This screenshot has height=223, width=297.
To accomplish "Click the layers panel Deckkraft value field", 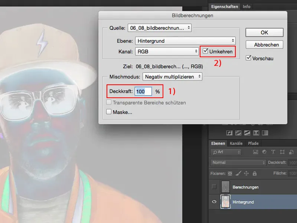I will (x=292, y=162).
